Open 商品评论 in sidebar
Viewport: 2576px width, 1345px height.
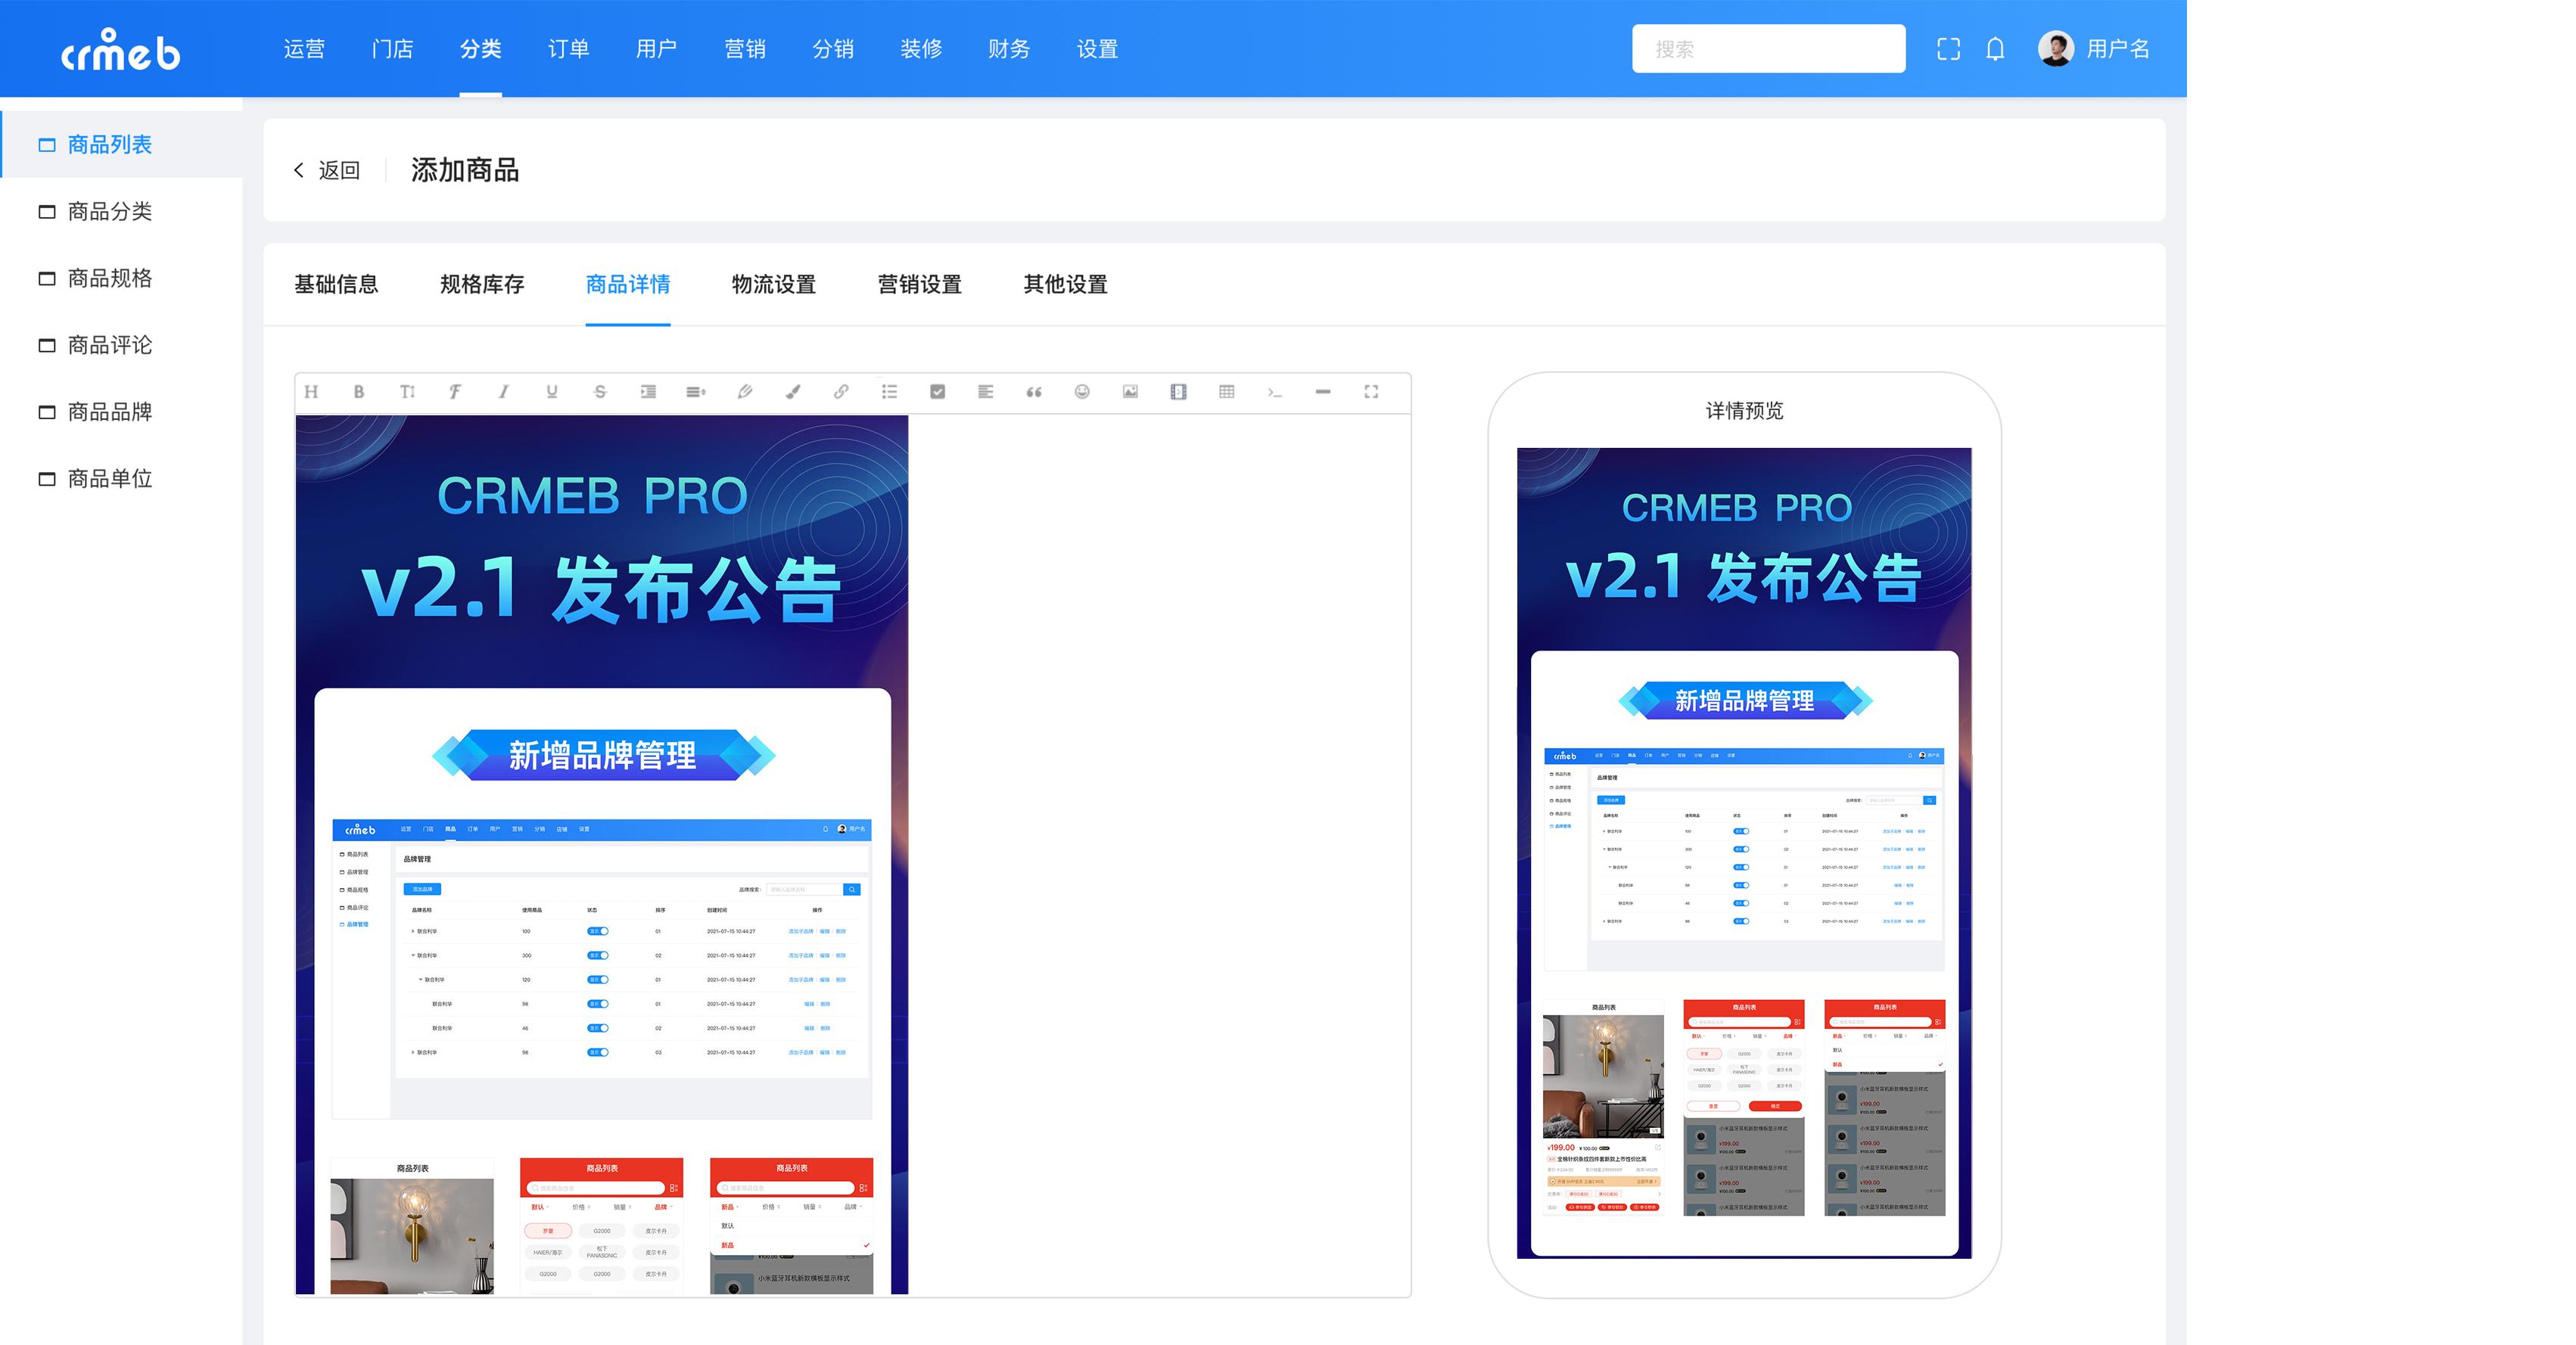click(121, 346)
